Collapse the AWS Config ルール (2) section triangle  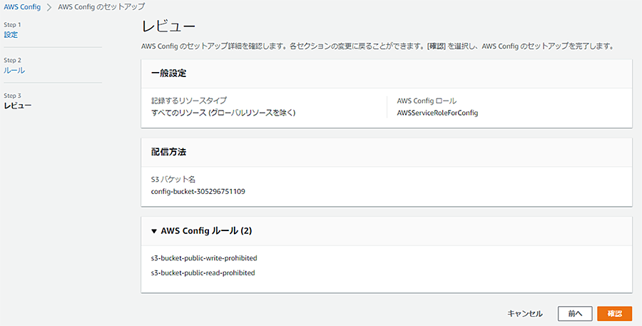pos(154,231)
